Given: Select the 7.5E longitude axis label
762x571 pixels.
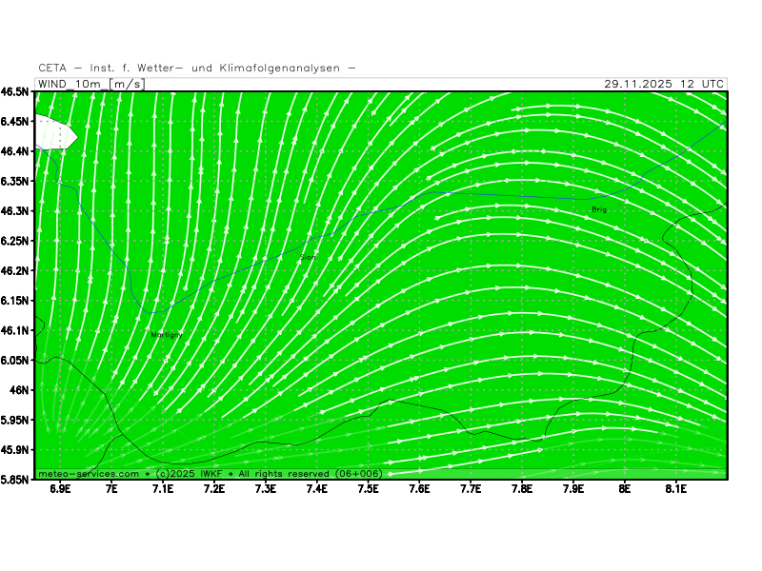Looking at the screenshot, I should pyautogui.click(x=368, y=489).
